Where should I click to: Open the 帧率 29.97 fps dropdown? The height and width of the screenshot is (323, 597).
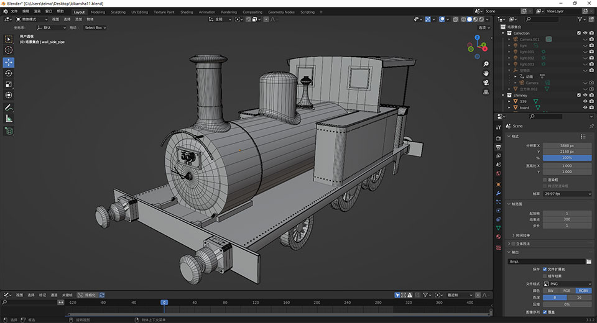[567, 194]
